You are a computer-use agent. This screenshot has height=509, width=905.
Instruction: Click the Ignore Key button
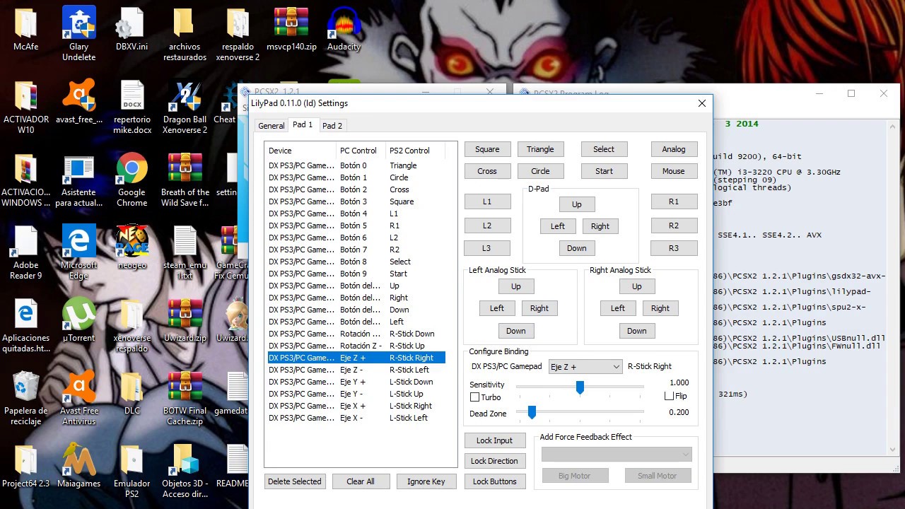coord(426,481)
